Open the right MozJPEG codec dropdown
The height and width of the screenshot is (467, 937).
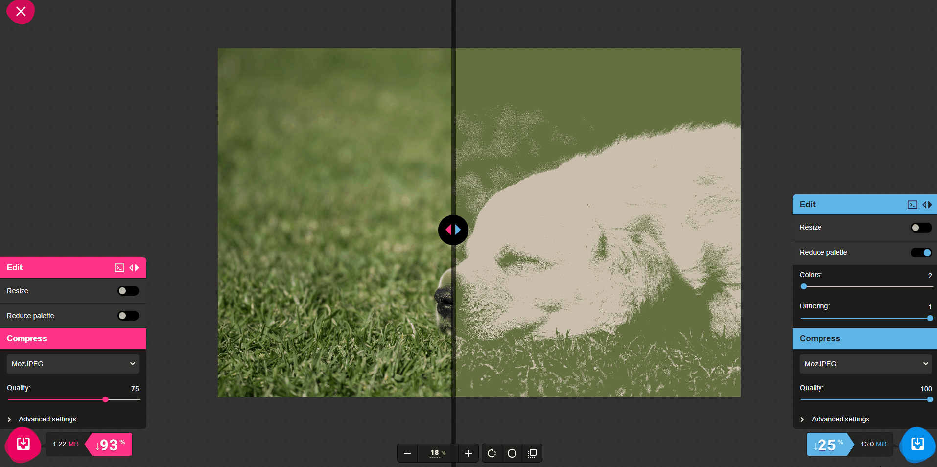coord(866,364)
